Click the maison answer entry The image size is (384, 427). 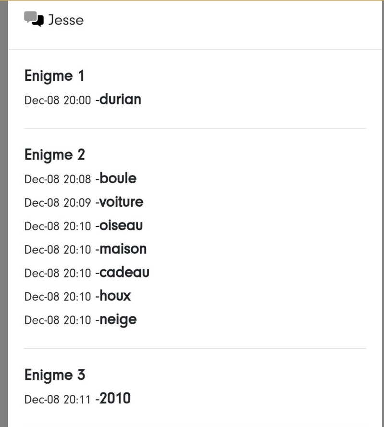[123, 249]
